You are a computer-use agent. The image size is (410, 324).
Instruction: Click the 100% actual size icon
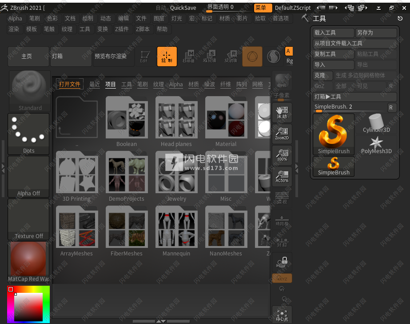(282, 155)
